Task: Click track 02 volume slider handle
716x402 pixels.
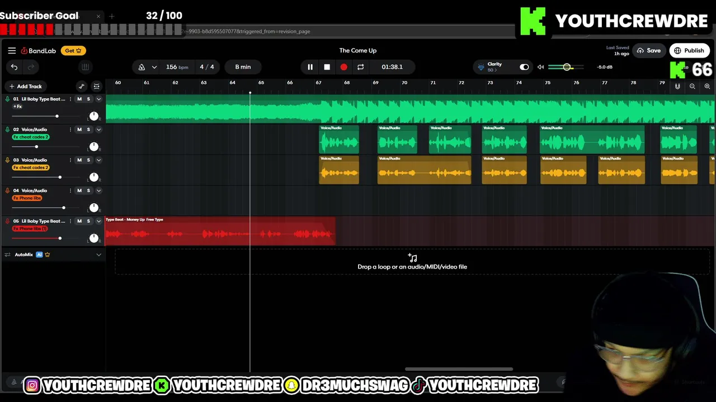Action: (x=36, y=147)
